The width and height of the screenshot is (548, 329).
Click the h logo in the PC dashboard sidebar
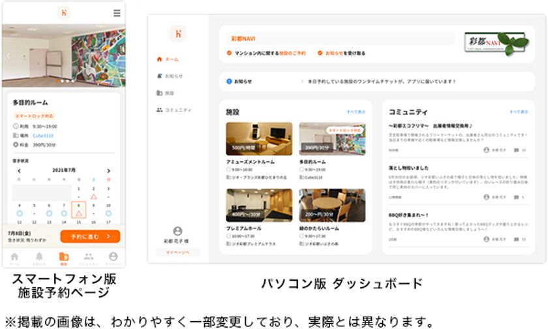click(x=178, y=34)
